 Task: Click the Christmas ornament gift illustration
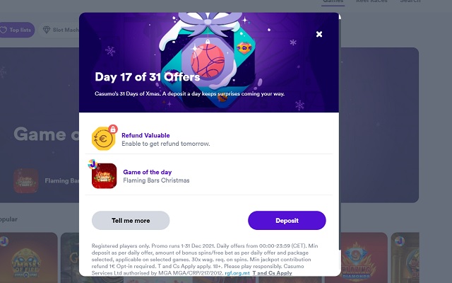(x=208, y=59)
